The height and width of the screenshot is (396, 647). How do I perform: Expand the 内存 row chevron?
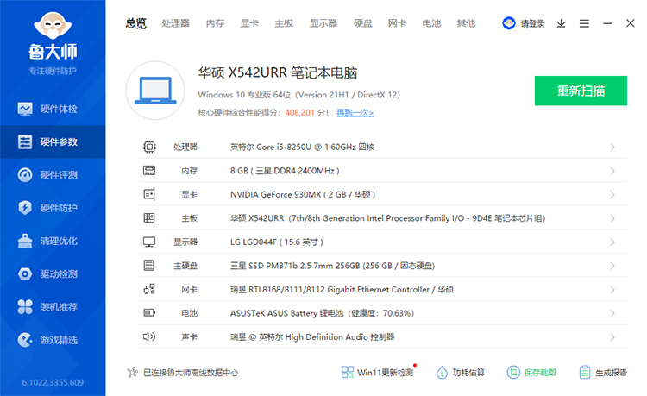pyautogui.click(x=612, y=171)
